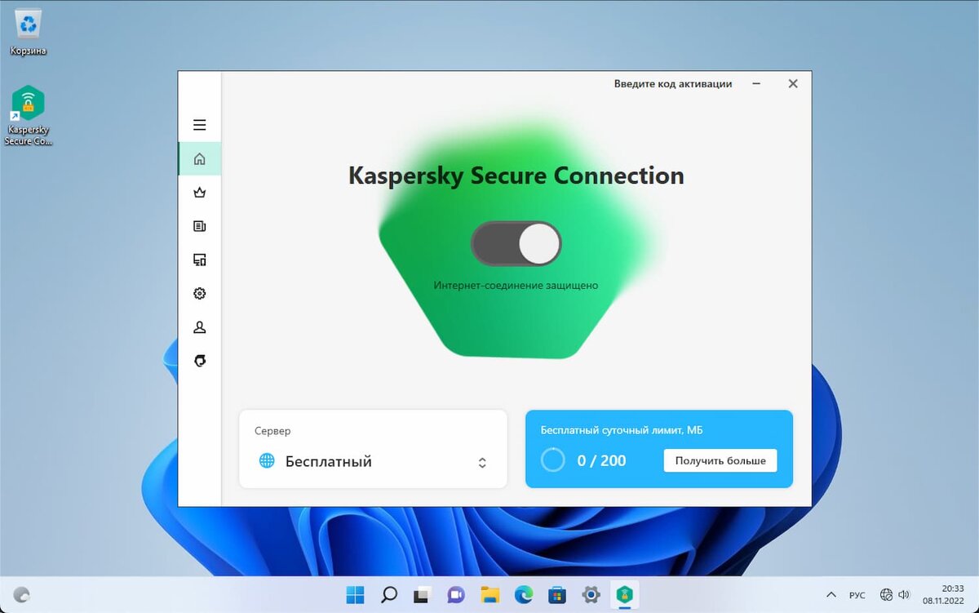This screenshot has width=979, height=613.
Task: Open Task View on the taskbar
Action: 422,595
